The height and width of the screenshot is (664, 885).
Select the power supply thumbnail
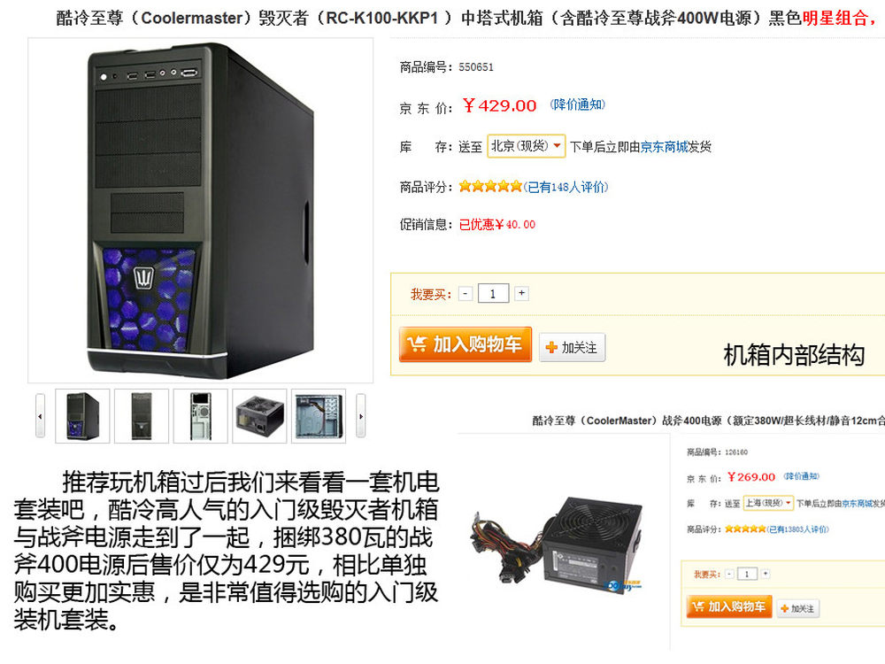coord(259,415)
